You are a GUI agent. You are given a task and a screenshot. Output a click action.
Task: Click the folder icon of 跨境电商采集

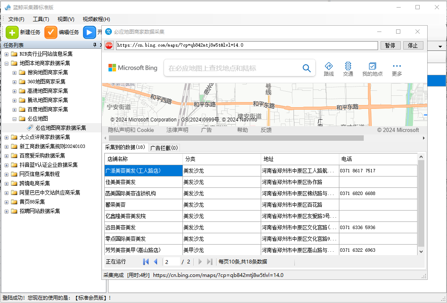(14, 183)
